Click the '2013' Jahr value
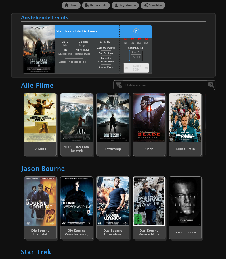 click(65, 42)
